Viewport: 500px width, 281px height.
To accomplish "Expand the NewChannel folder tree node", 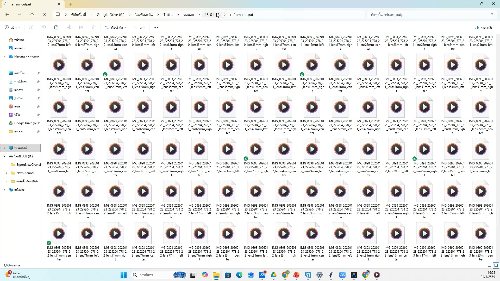I will tap(6, 173).
